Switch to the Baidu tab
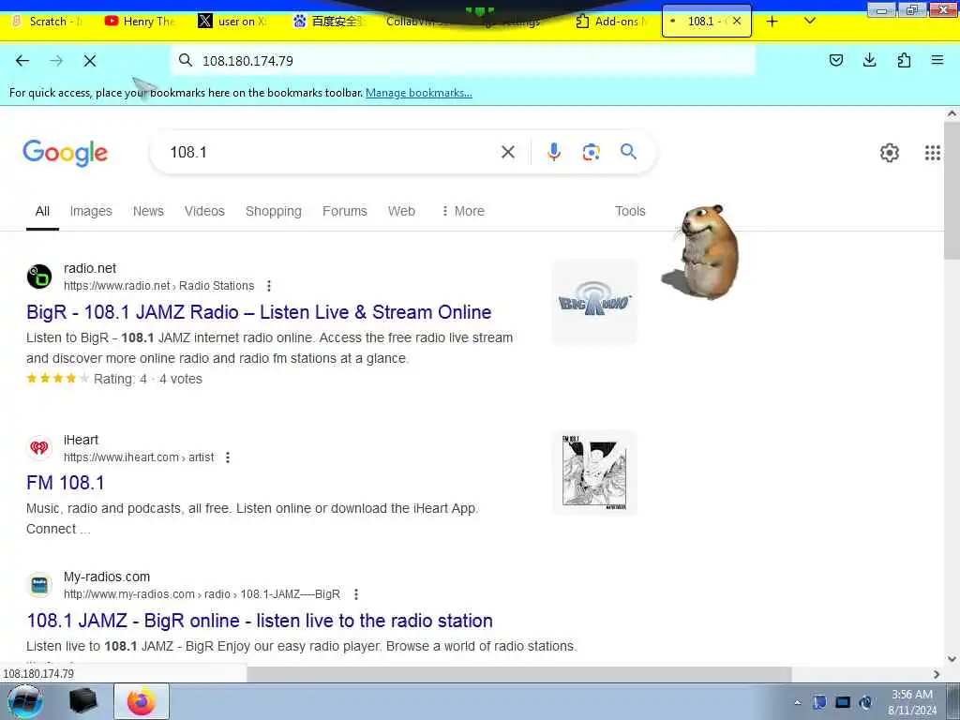Screen dimensions: 960x720 (x=327, y=22)
